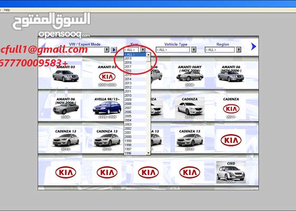Screen dimensions: 296x211
Task: Pick 2008 from the year list
Action: point(135,104)
